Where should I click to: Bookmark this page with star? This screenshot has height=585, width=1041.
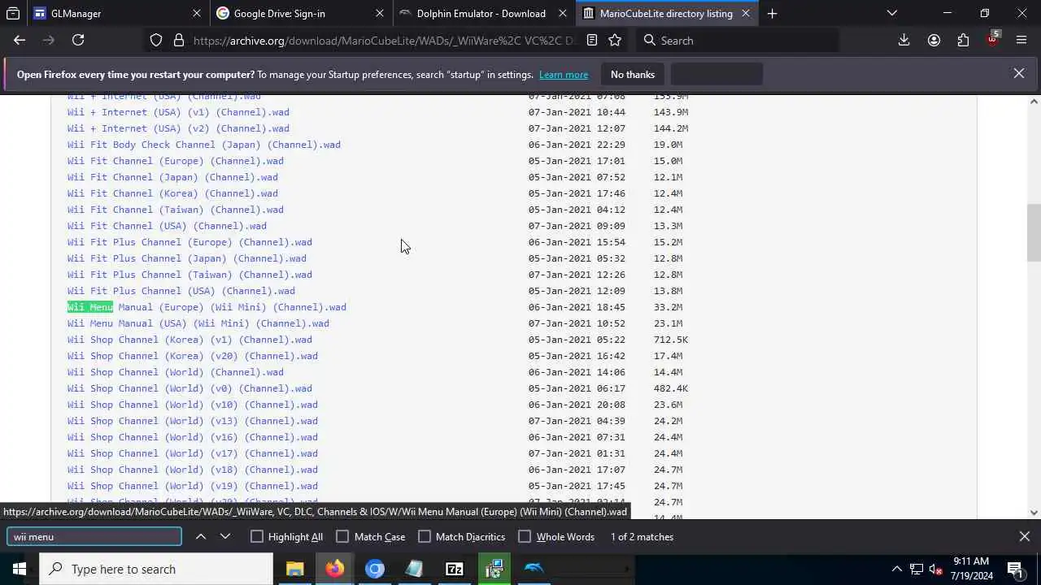tap(616, 40)
